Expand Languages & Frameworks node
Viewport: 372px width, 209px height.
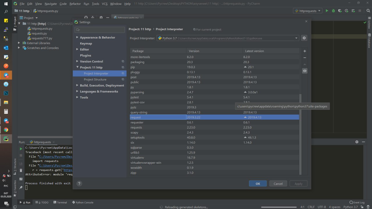click(77, 91)
